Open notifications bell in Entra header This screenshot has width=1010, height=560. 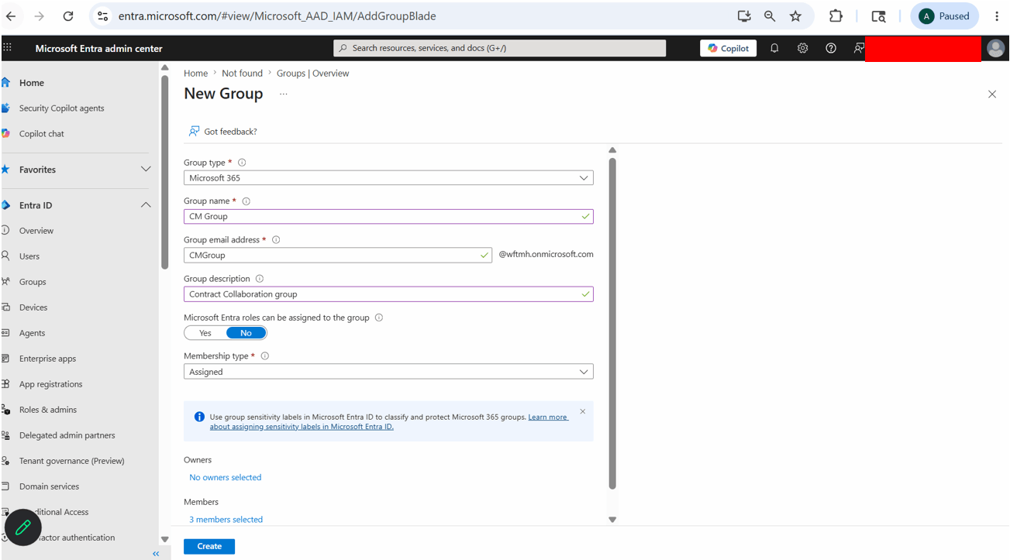[x=774, y=48]
